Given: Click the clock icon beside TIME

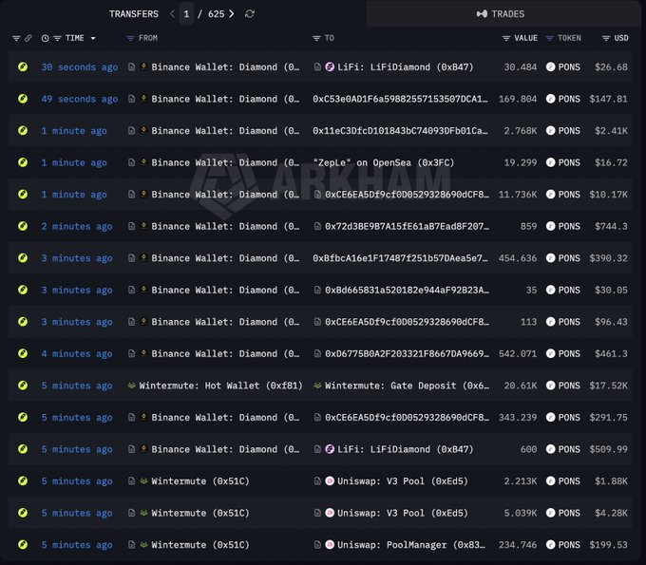Looking at the screenshot, I should 46,38.
